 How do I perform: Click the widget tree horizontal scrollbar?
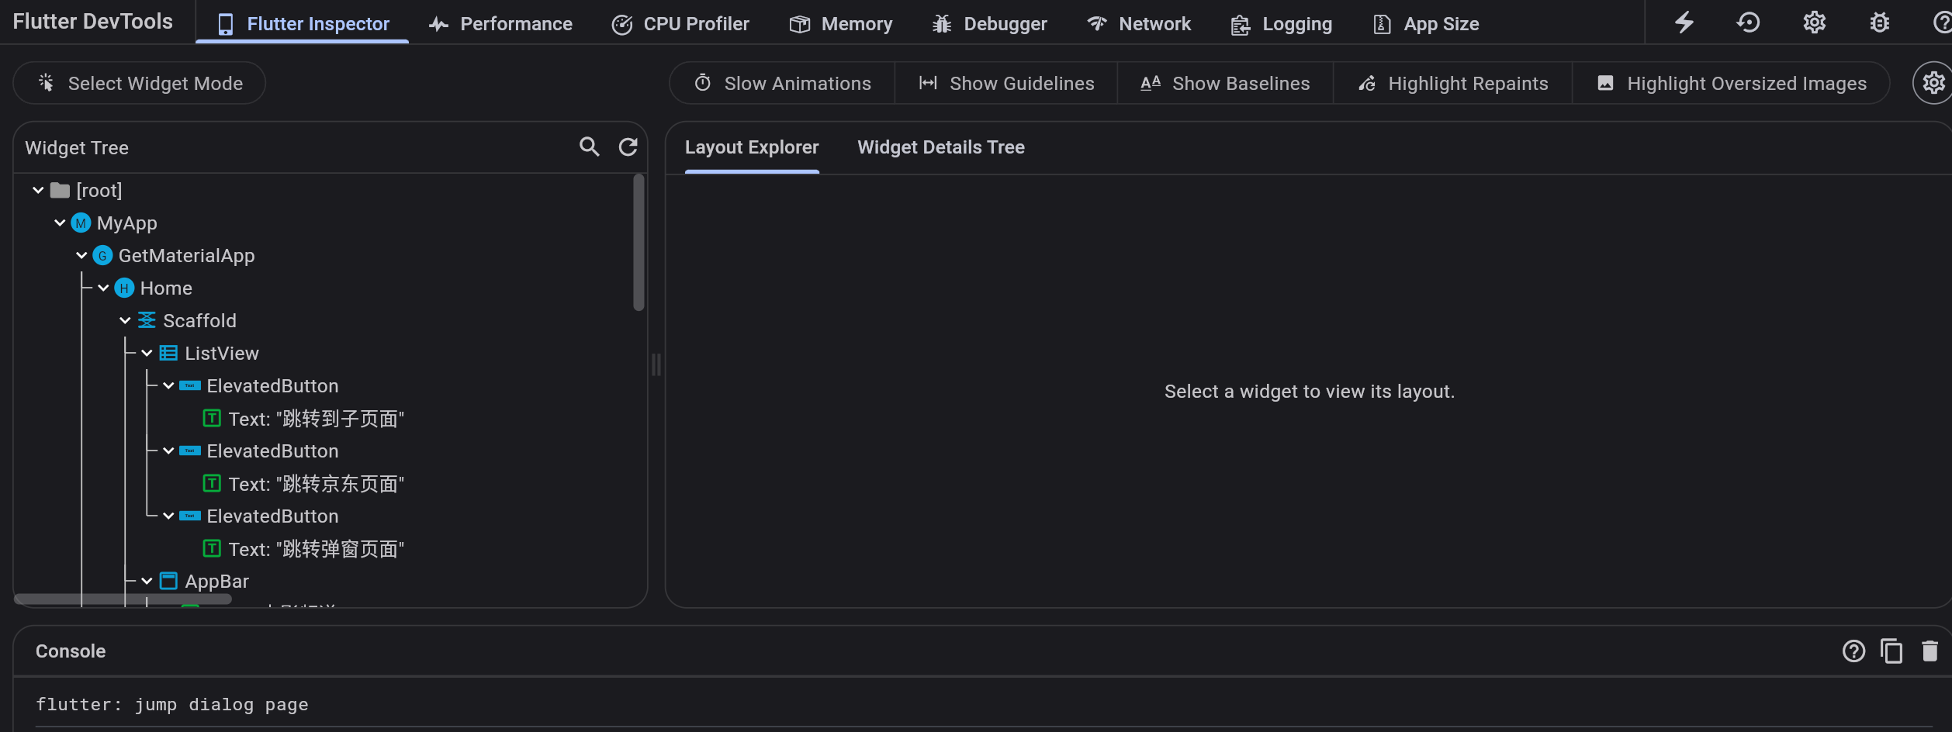(x=123, y=599)
